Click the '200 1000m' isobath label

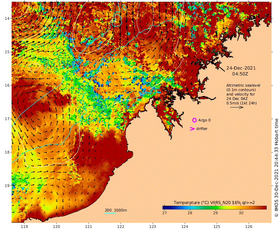coord(116,210)
